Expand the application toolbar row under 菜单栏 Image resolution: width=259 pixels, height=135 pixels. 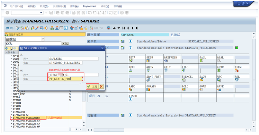(122, 48)
